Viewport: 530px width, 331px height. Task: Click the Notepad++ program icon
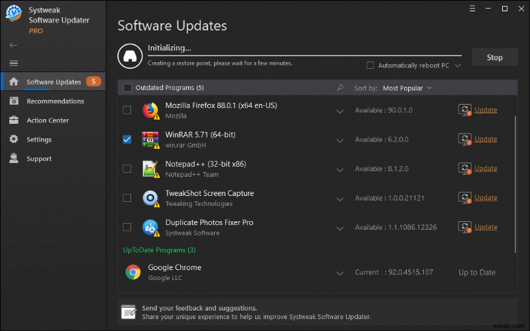coord(150,169)
